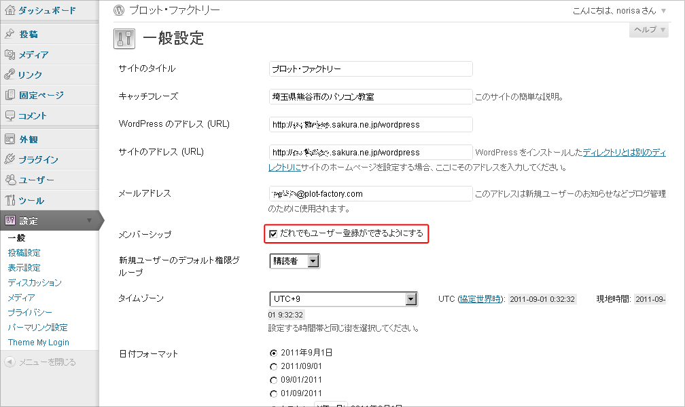Expand the Help (ヘルプ) tab

649,30
